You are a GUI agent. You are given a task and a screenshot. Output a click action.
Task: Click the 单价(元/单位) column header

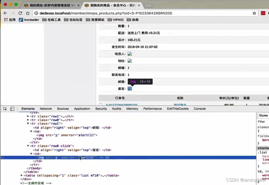(x=229, y=98)
